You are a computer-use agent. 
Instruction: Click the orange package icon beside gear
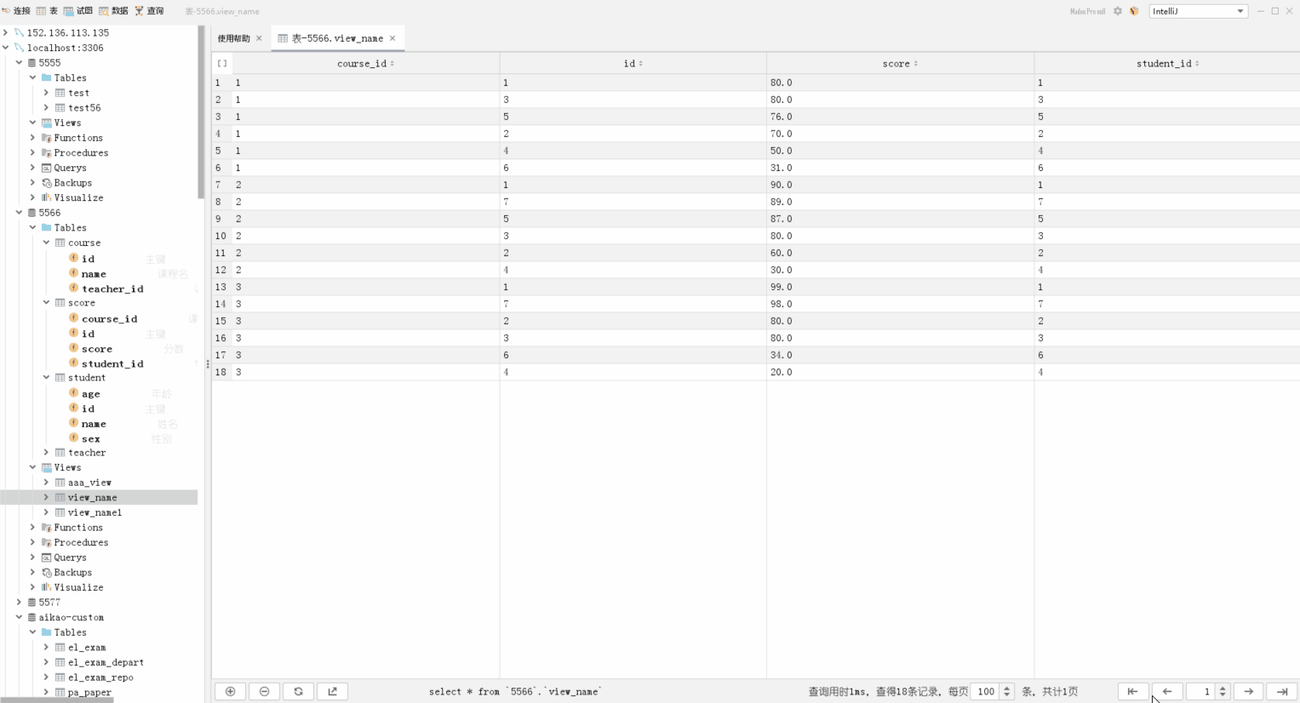pyautogui.click(x=1134, y=11)
